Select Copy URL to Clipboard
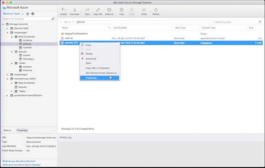This screenshot has height=168, width=265. [x=100, y=68]
